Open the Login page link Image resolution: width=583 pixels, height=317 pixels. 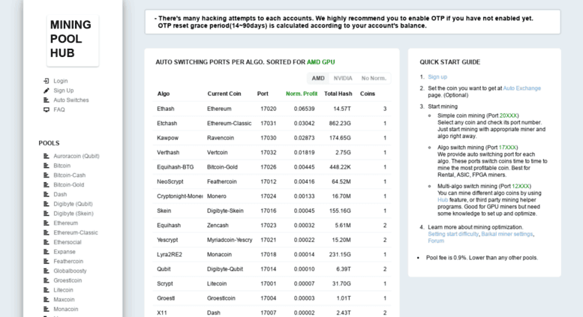60,81
